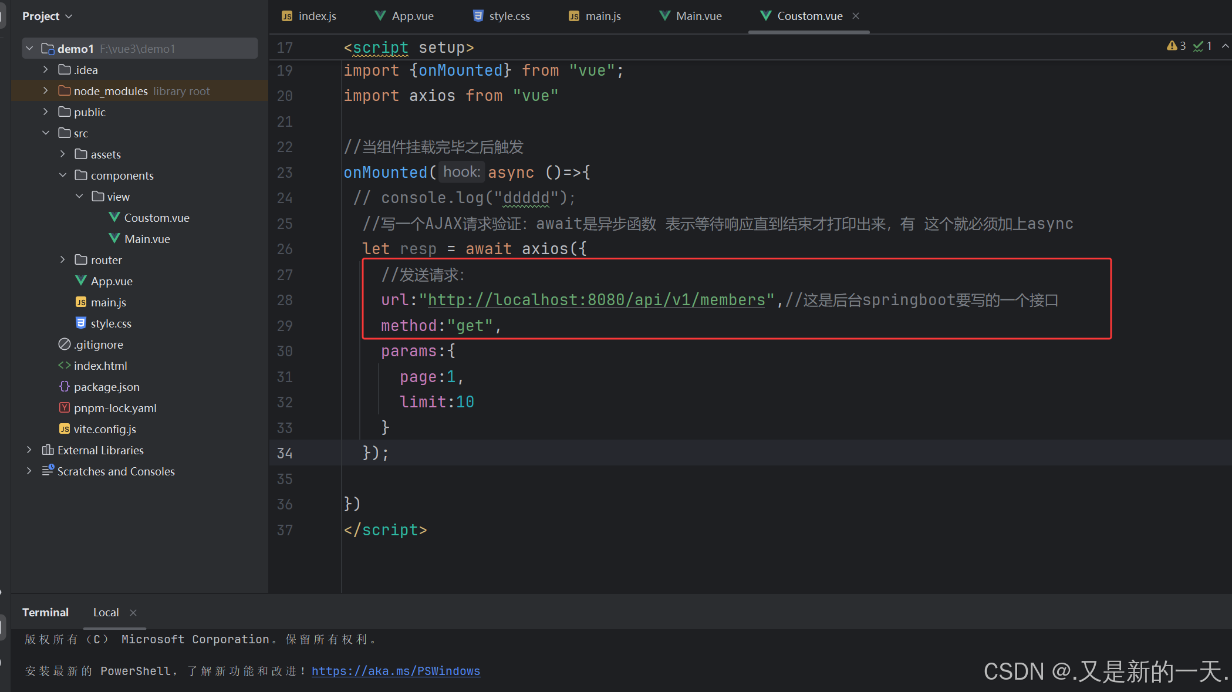Image resolution: width=1232 pixels, height=692 pixels.
Task: Switch to the style.css editor tab
Action: 502,16
